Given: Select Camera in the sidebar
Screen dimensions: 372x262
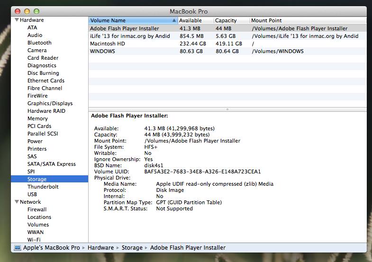Looking at the screenshot, I should point(37,50).
